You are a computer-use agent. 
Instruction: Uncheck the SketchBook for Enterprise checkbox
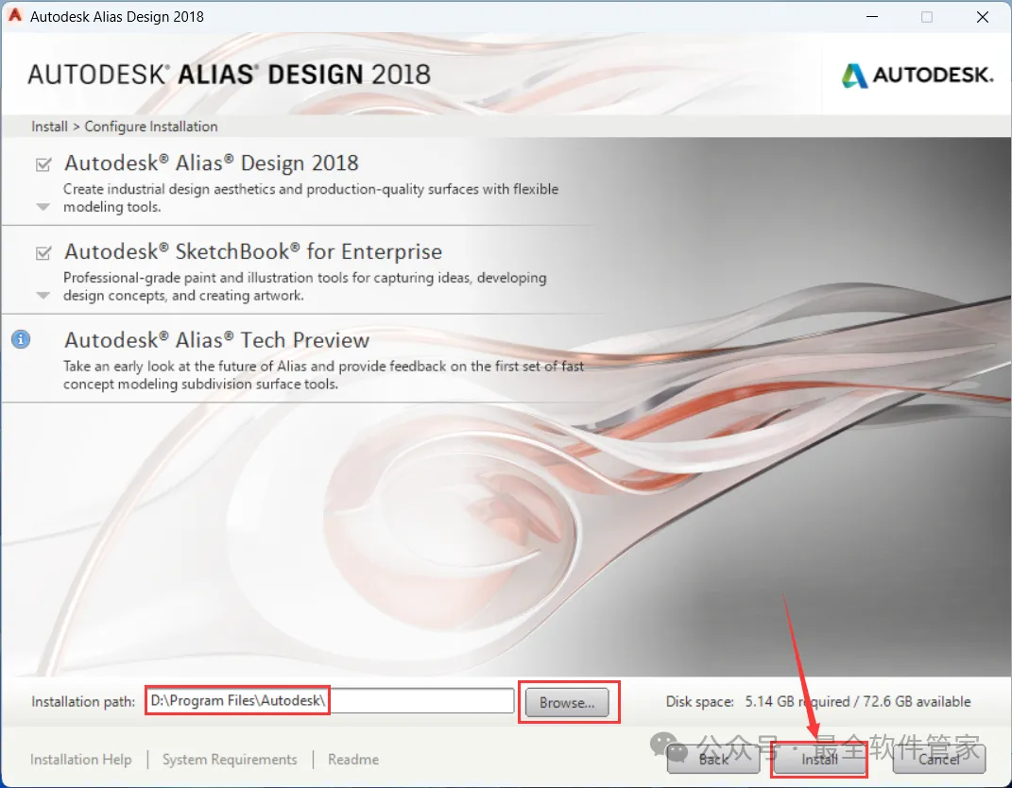coord(43,253)
